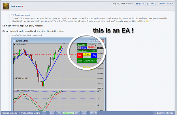Go to page 5982
Viewport: 177px width, 115px height.
pyautogui.click(x=84, y=113)
